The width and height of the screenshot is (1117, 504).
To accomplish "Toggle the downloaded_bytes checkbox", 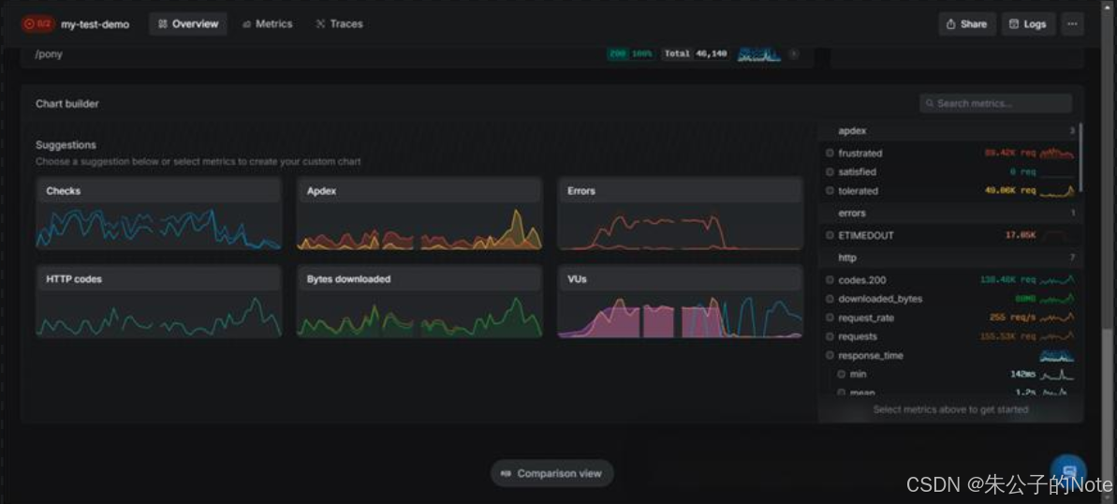I will point(830,299).
